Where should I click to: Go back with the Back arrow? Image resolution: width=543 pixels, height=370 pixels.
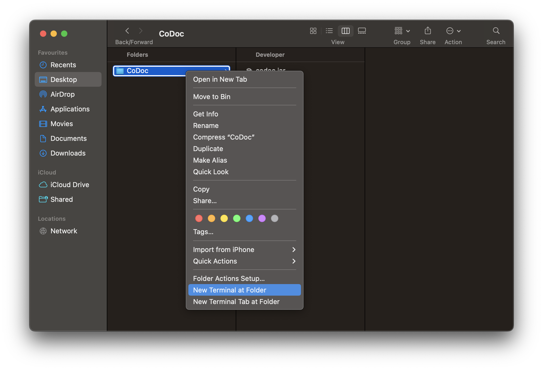(127, 31)
